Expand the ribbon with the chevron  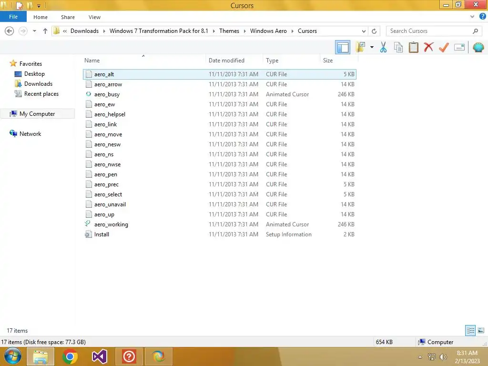(472, 17)
